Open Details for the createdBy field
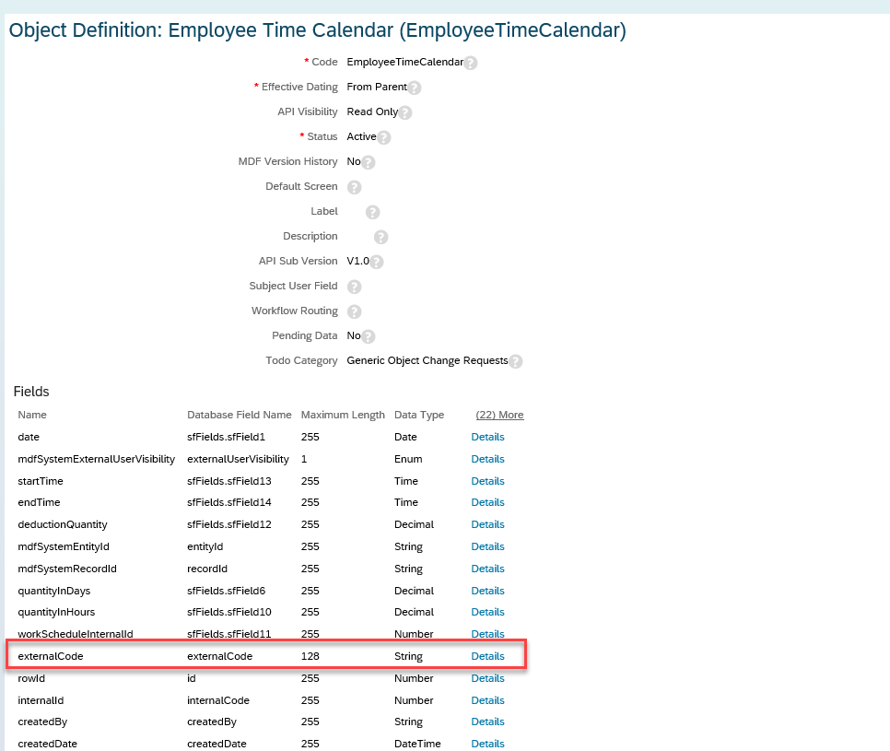Viewport: 890px width, 751px height. [487, 722]
